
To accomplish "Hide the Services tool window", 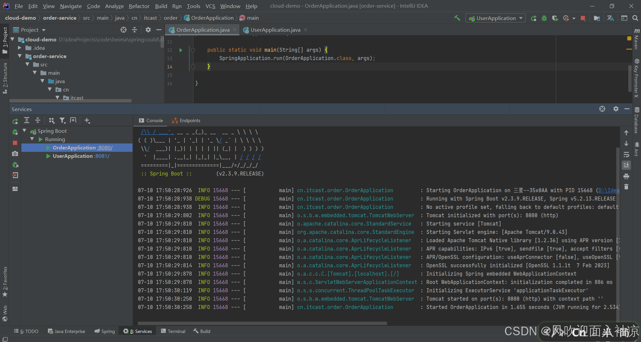I will [x=627, y=109].
